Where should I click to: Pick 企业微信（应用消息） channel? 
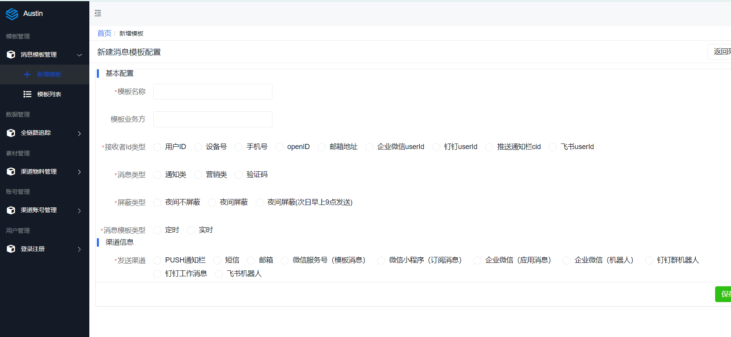pyautogui.click(x=477, y=260)
